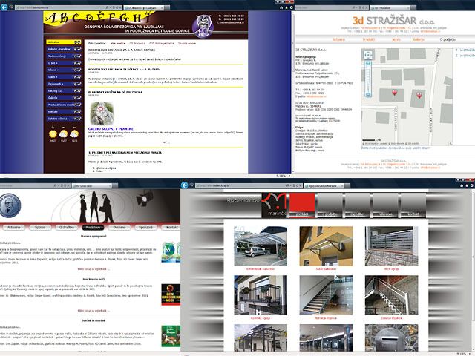
Task: Open the balcony railing photo
Action: coord(261,295)
